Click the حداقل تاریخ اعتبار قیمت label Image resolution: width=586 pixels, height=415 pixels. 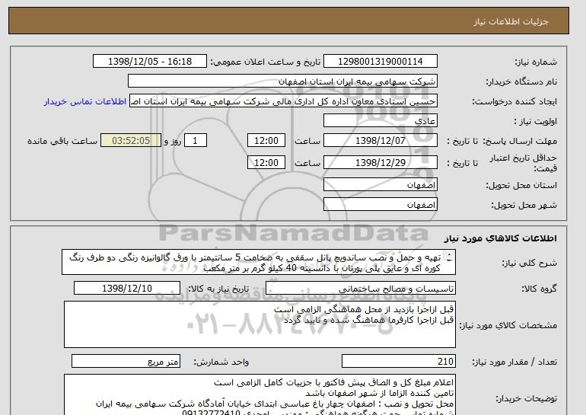point(524,163)
